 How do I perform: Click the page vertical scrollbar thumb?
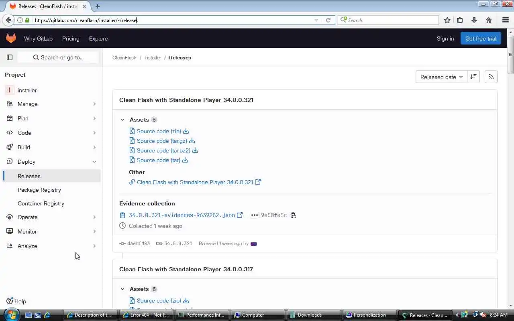click(510, 54)
